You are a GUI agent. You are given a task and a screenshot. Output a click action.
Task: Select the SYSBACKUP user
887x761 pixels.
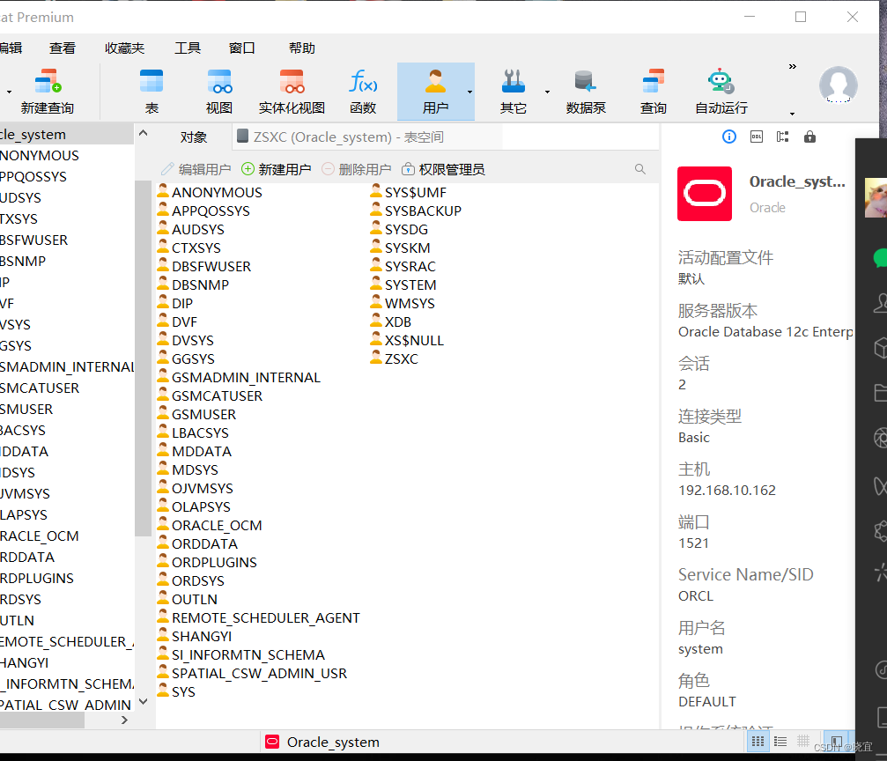pyautogui.click(x=416, y=211)
